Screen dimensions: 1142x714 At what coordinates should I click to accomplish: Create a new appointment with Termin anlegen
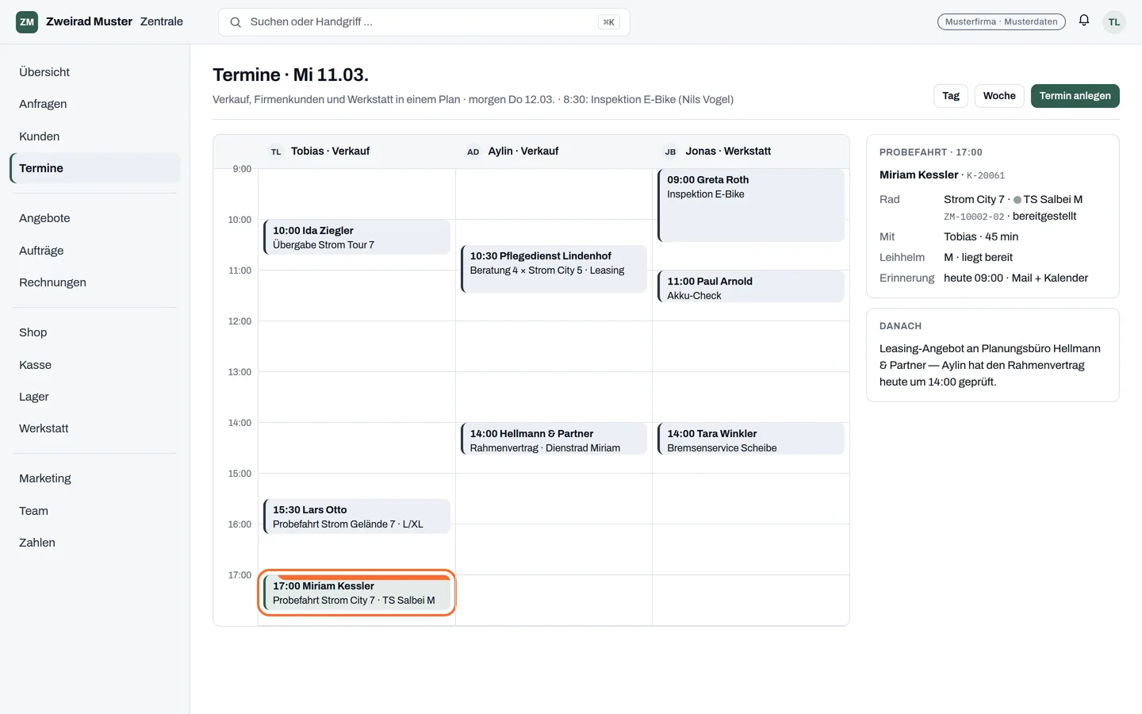point(1075,96)
